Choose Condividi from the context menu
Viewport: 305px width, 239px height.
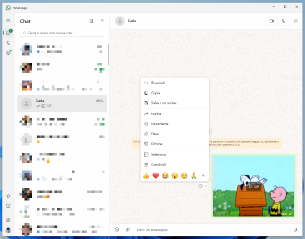pos(174,164)
